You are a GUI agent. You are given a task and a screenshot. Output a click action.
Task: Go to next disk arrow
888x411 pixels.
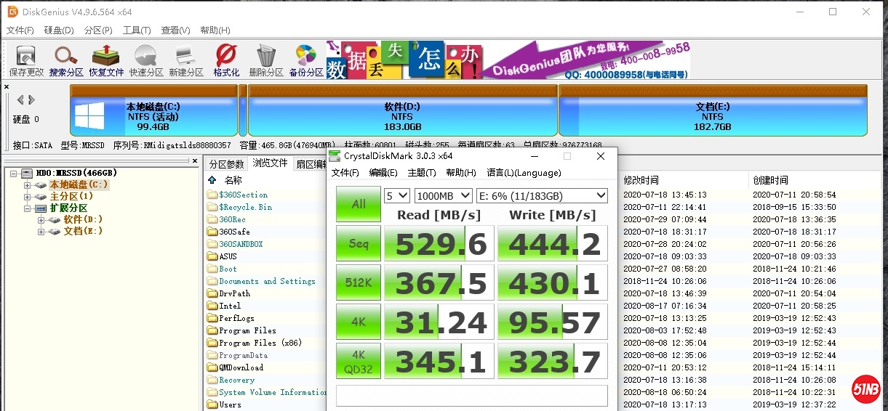32,99
